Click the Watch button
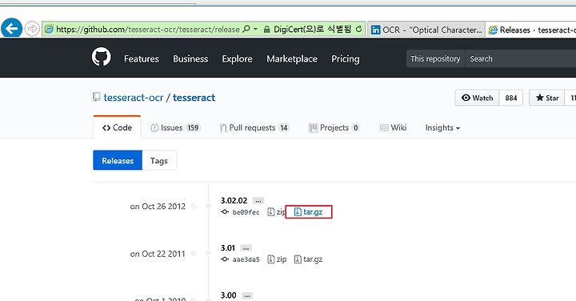576x301 pixels. point(477,98)
